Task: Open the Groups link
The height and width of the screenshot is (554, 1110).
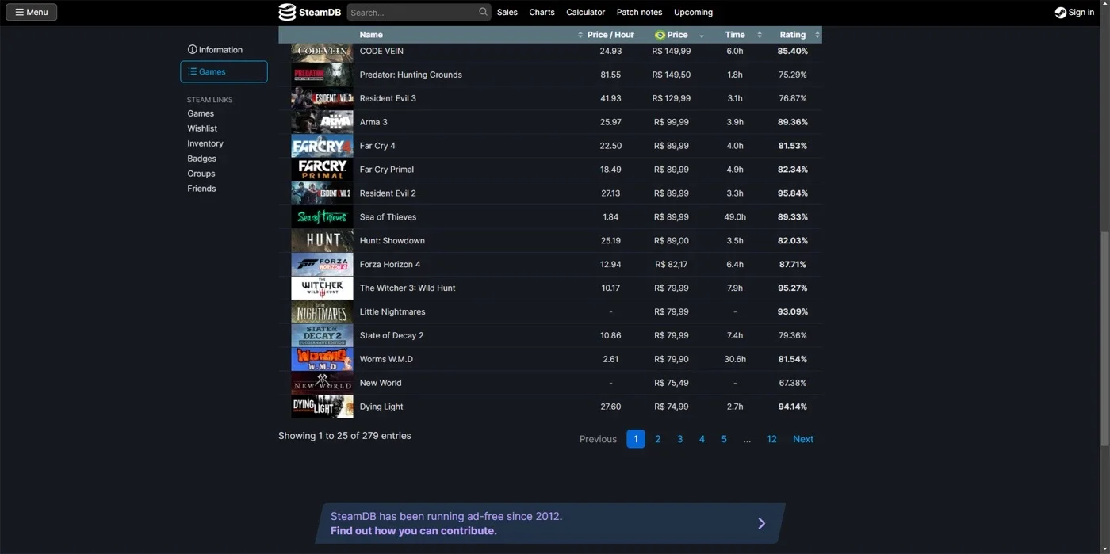Action: click(x=201, y=174)
